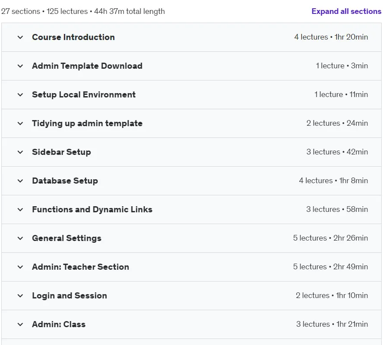
Task: Click chevron beside Setup Local Environment
Action: [x=20, y=95]
